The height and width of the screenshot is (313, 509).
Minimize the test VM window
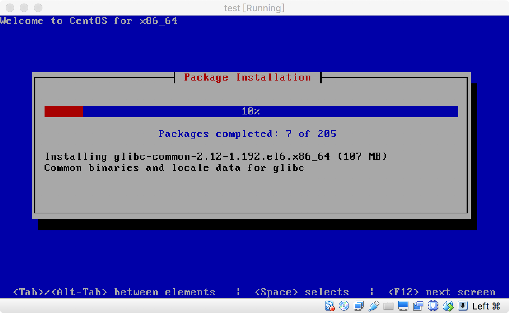point(24,8)
